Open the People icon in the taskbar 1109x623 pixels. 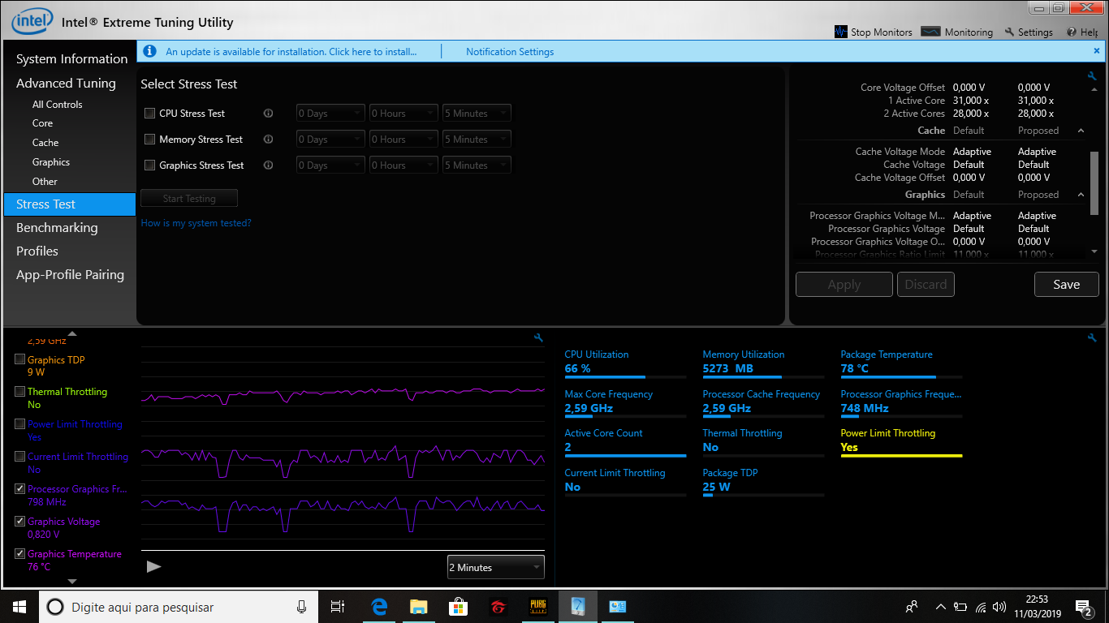[x=913, y=607]
